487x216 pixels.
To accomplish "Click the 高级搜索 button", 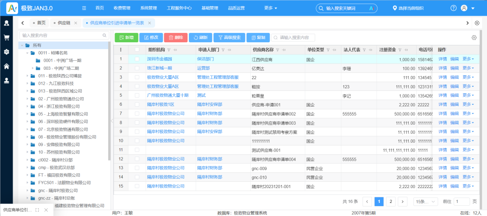I will pyautogui.click(x=229, y=37).
